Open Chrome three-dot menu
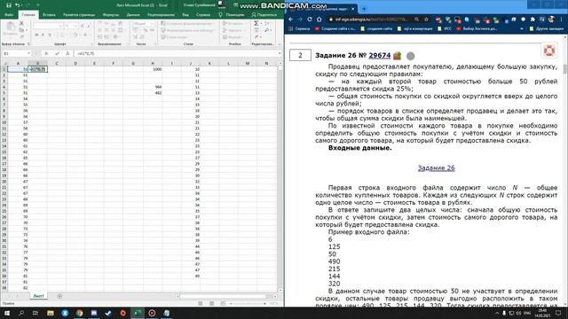The width and height of the screenshot is (568, 319). 561,19
